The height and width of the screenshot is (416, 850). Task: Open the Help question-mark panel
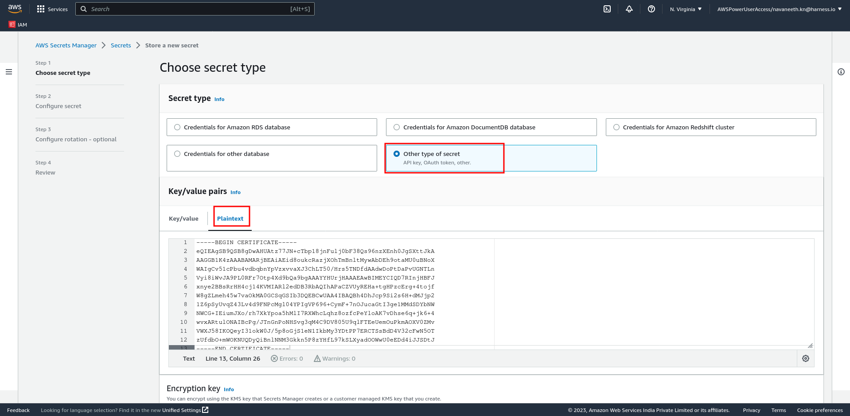point(651,9)
